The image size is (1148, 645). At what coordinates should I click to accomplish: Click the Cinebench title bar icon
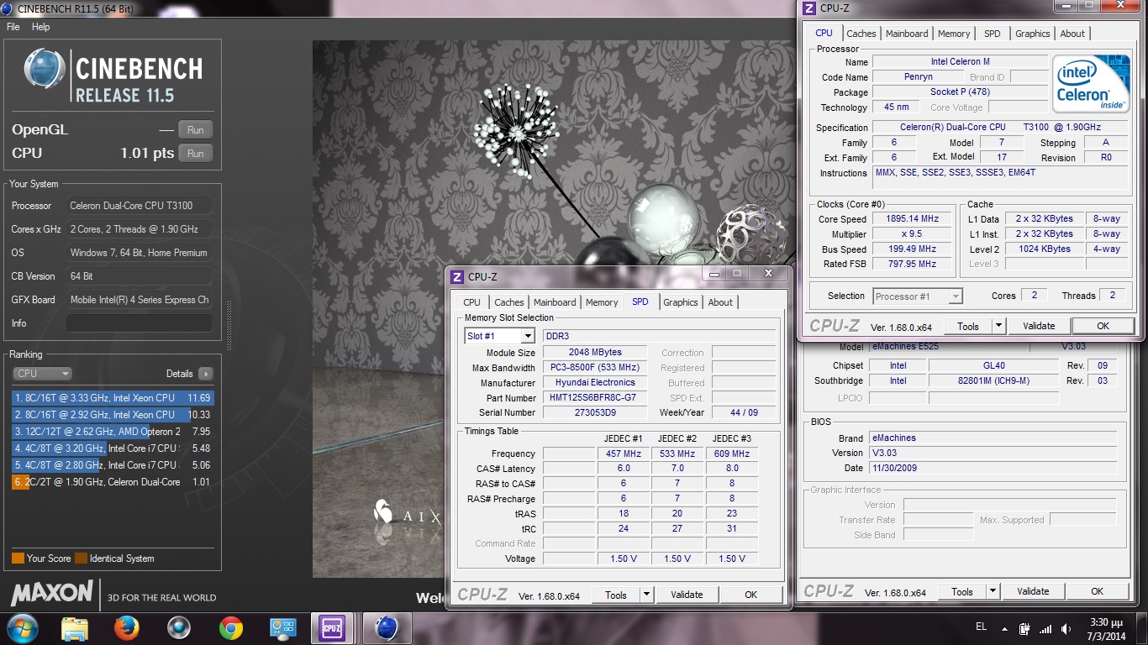[x=7, y=8]
